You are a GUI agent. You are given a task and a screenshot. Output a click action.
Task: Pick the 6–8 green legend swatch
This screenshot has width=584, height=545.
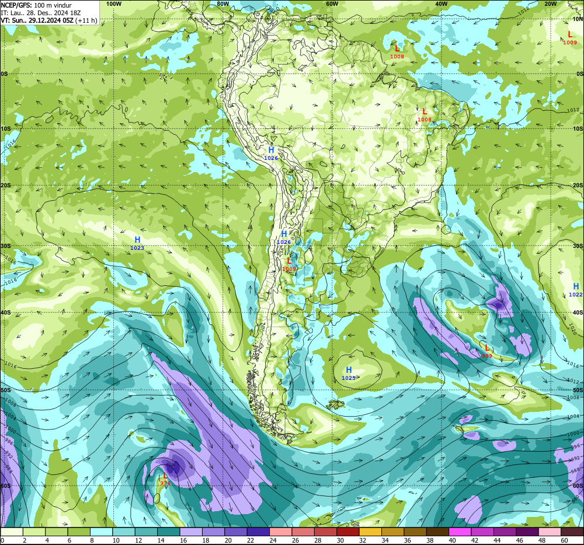[79, 532]
